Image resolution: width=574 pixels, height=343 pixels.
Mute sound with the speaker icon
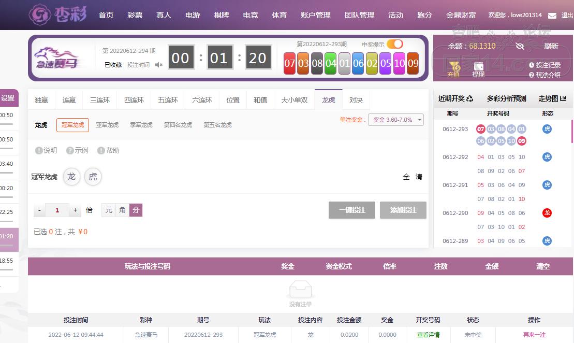pyautogui.click(x=159, y=65)
